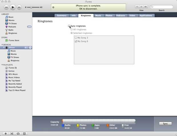
Task: Switch to the Info tab
Action: coord(73,16)
